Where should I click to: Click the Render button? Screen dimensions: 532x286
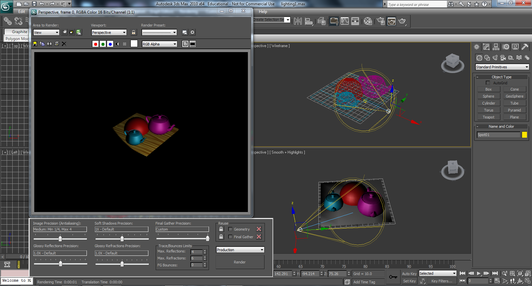tap(240, 262)
